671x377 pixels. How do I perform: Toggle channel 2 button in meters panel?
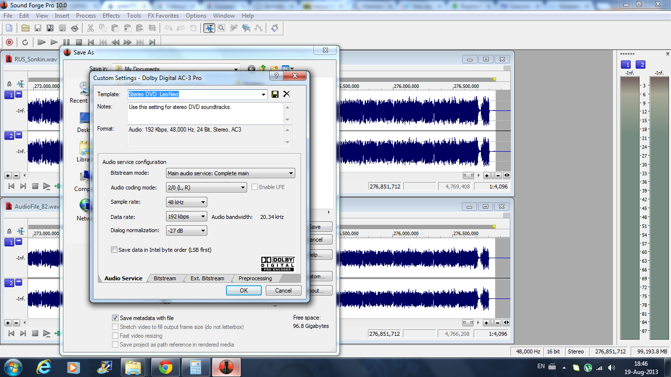click(641, 65)
